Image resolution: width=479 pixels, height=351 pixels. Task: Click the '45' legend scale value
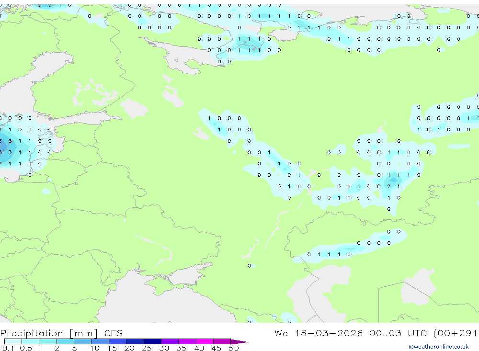(217, 348)
